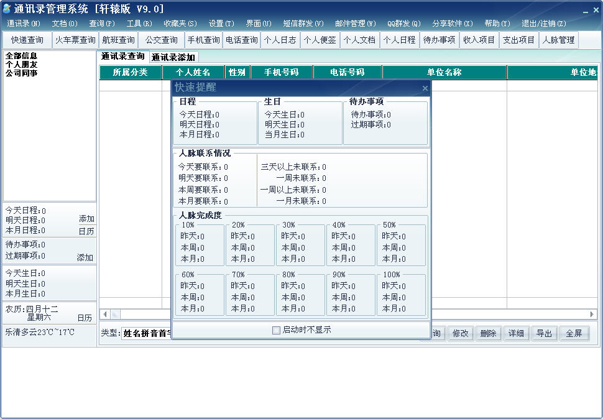The image size is (603, 419).
Task: Open the 航班查询 toolbar item
Action: [x=119, y=40]
